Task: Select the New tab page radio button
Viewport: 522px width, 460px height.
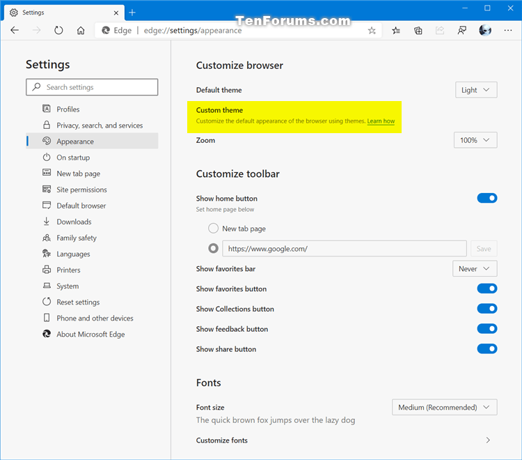Action: (213, 229)
